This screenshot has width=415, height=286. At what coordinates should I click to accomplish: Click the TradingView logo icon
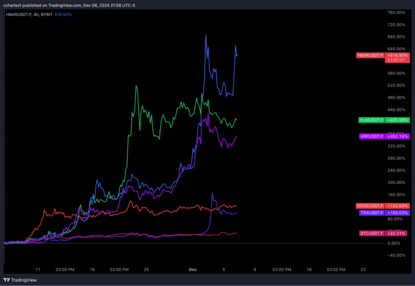click(x=6, y=280)
